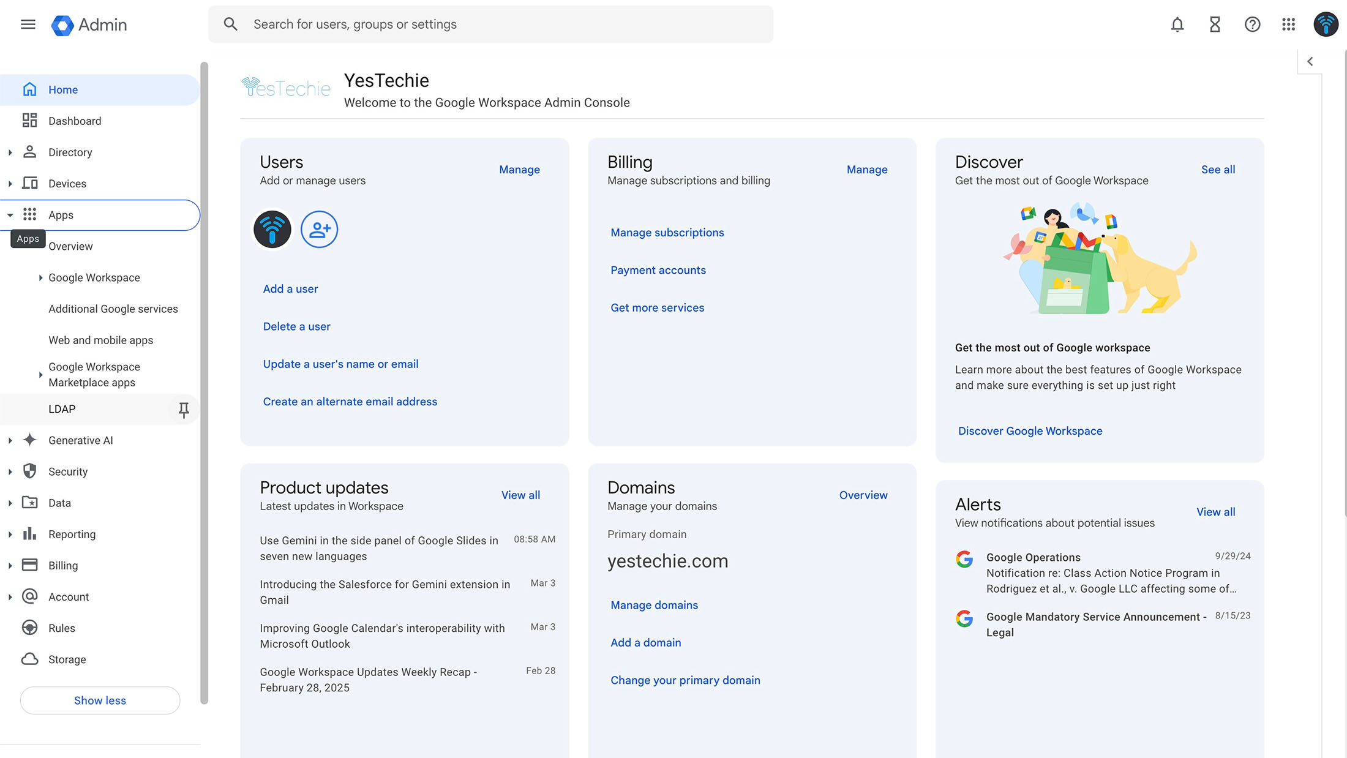
Task: Open the notifications bell
Action: point(1177,24)
